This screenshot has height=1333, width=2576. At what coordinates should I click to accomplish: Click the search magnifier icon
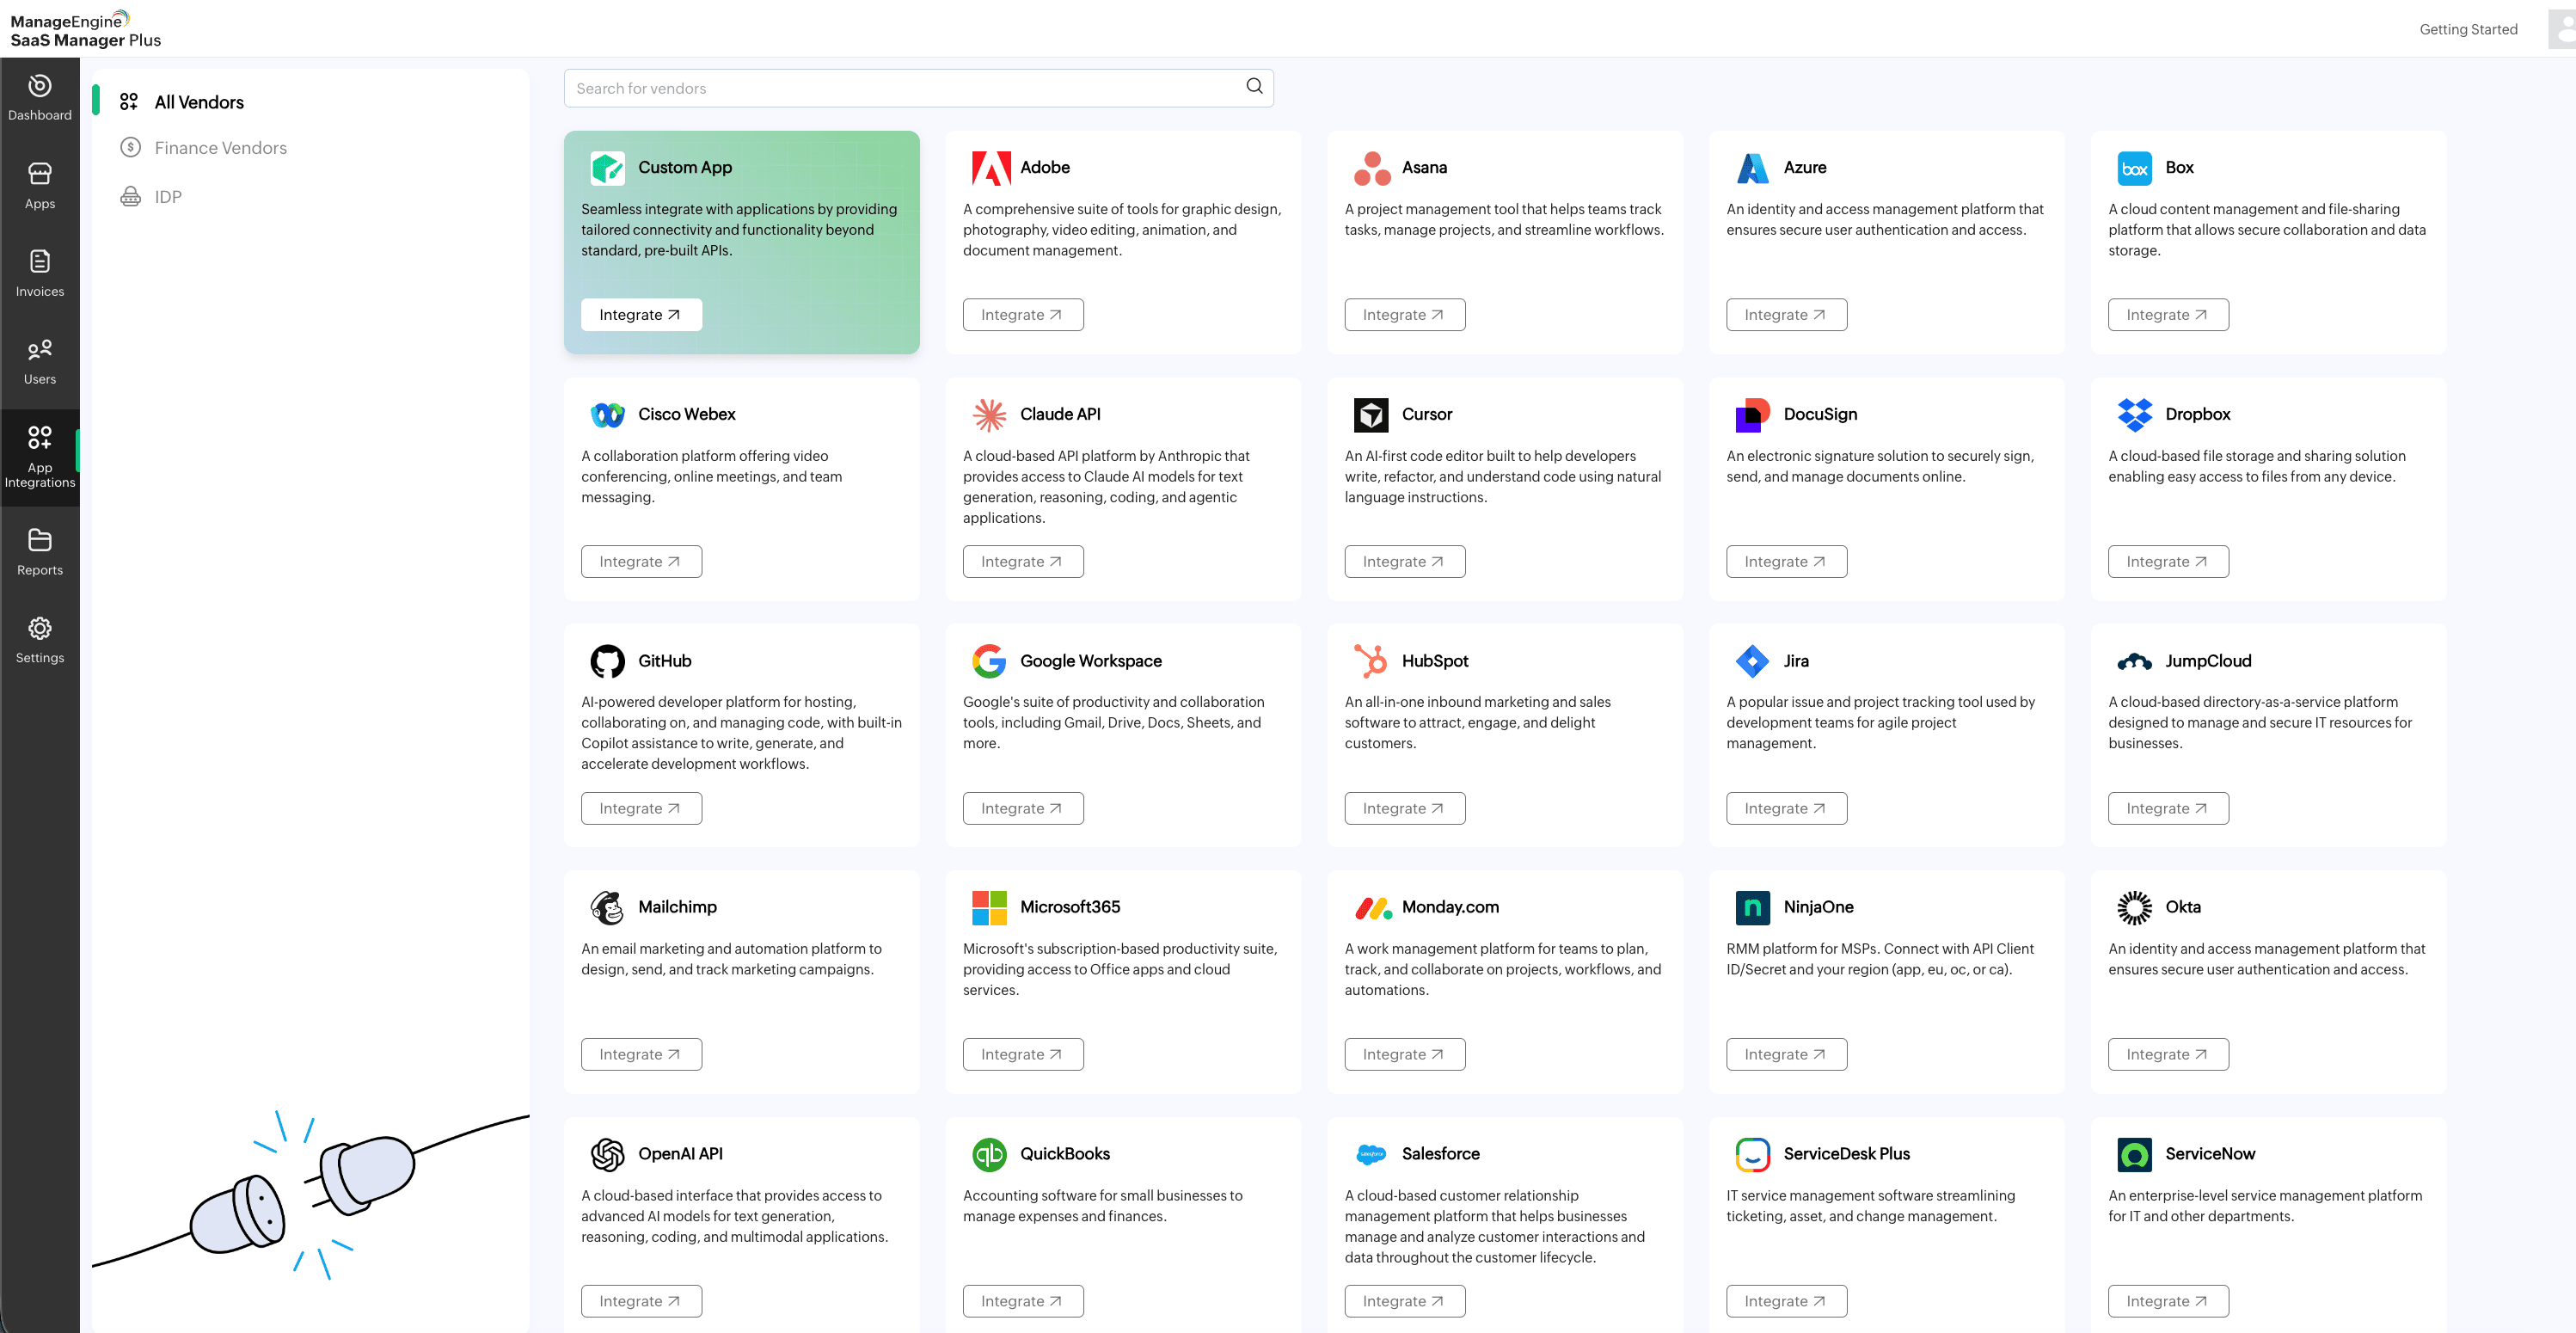[x=1254, y=87]
